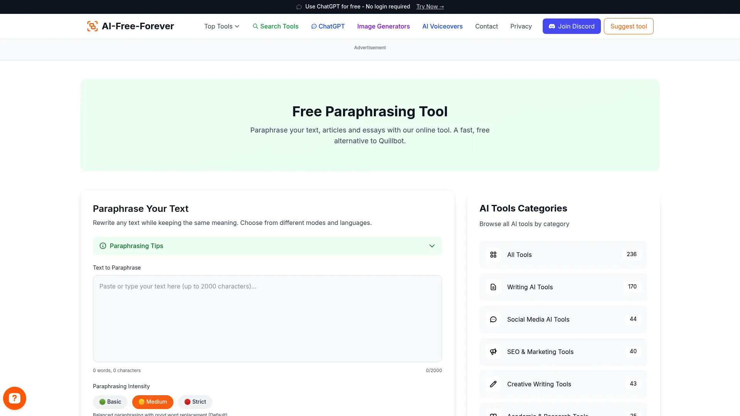Click the SEO & Marketing megaphone icon
This screenshot has height=416, width=740.
493,352
